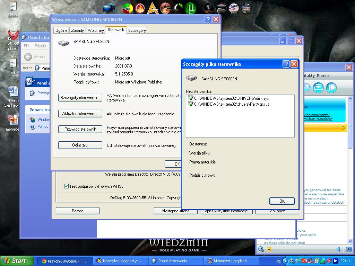This screenshot has height=266, width=355.
Task: Click the smiley emoticon icon in messenger
Action: click(x=269, y=249)
